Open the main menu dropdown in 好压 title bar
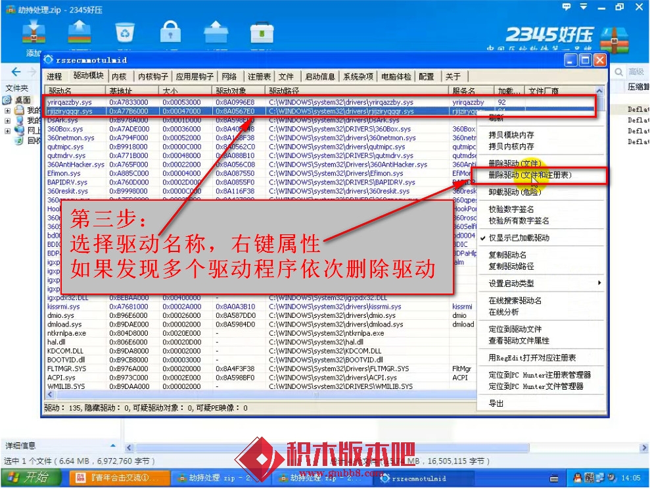Image resolution: width=650 pixels, height=489 pixels. click(x=584, y=7)
